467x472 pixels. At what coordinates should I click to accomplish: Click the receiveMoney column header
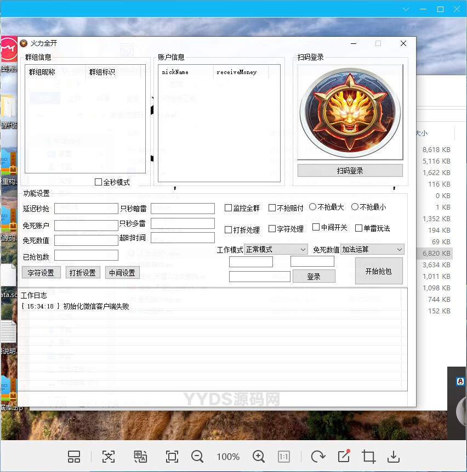(241, 72)
